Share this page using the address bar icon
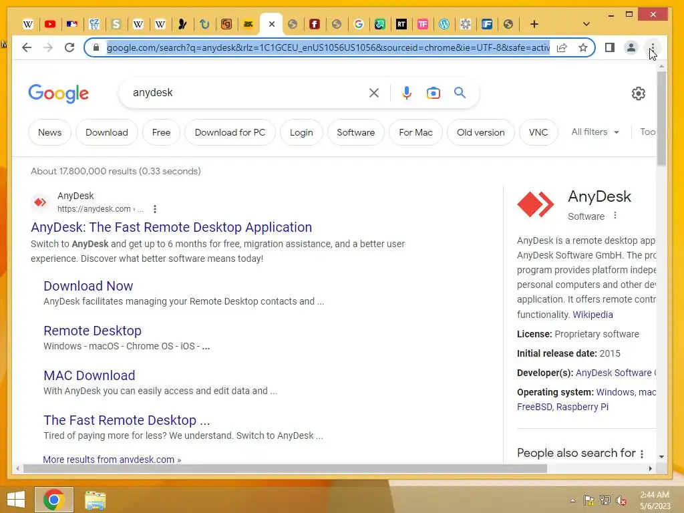684x513 pixels. click(x=562, y=47)
